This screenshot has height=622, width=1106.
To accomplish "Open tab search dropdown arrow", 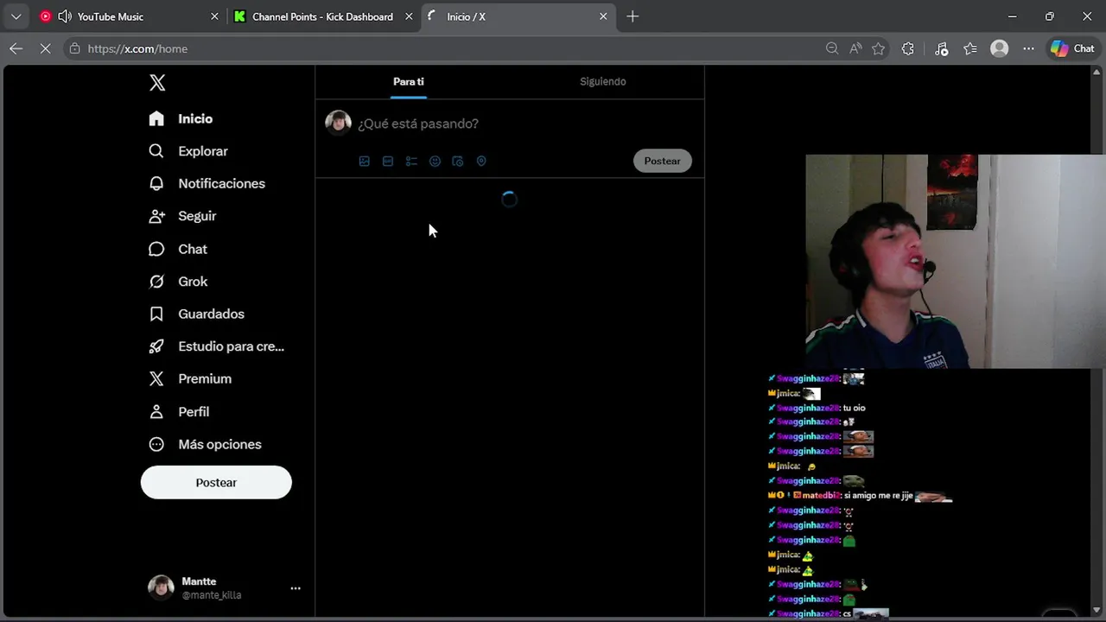I will 16,16.
